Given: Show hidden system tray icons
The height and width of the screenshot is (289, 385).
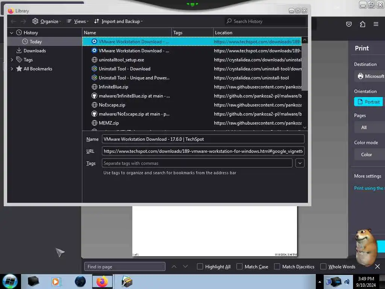Looking at the screenshot, I should (320, 281).
